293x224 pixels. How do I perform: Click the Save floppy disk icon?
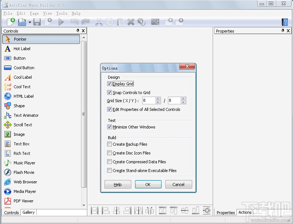point(37,22)
